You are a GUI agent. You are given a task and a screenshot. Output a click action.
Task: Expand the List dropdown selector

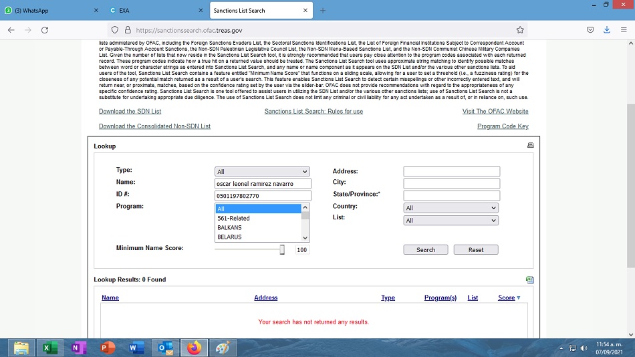(451, 221)
